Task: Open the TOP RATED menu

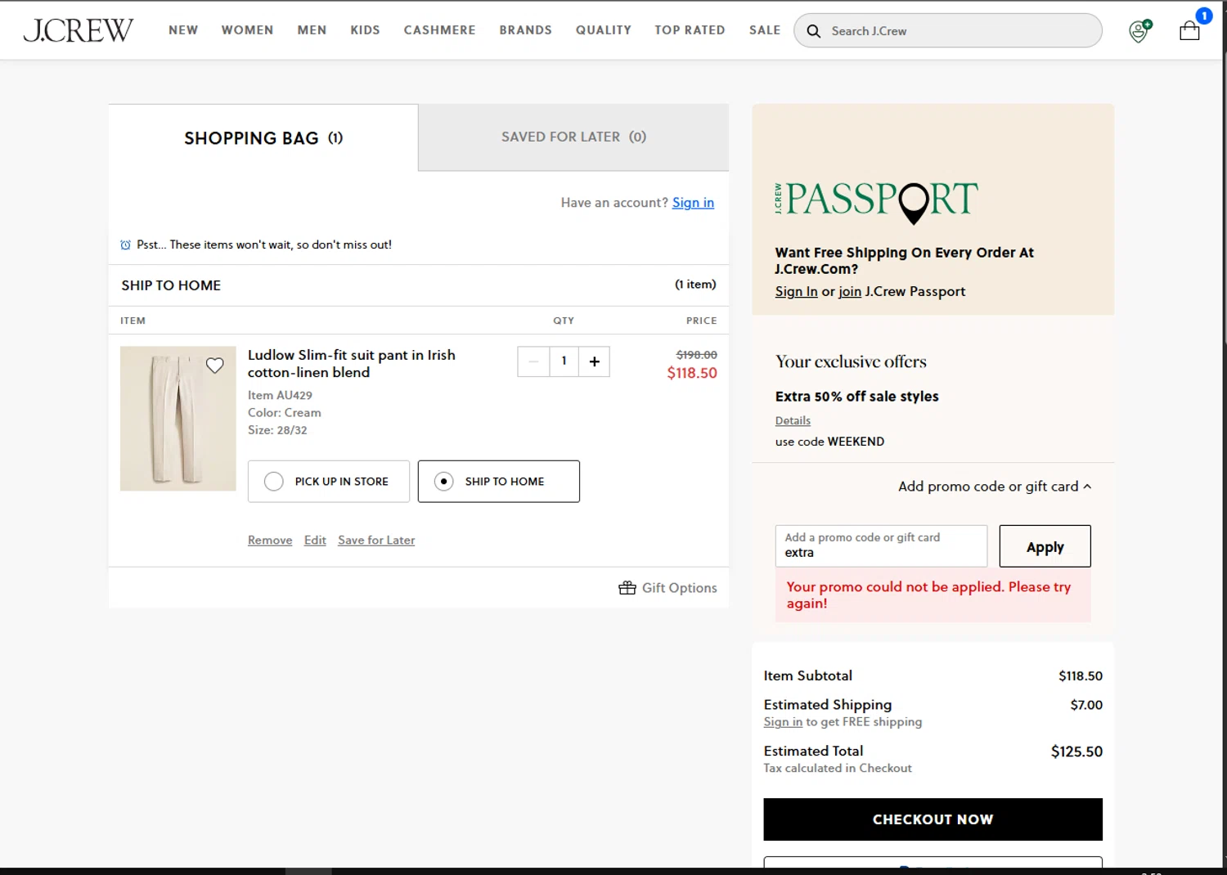Action: click(x=690, y=30)
